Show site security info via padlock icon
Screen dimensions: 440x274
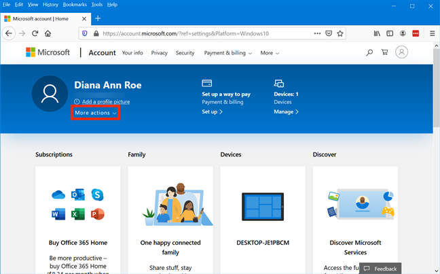tap(96, 33)
